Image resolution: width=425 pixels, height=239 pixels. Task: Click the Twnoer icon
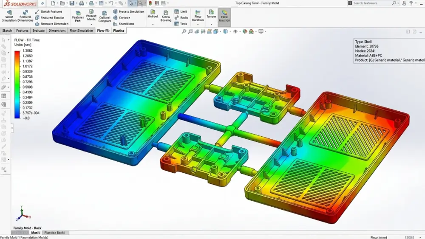[211, 14]
